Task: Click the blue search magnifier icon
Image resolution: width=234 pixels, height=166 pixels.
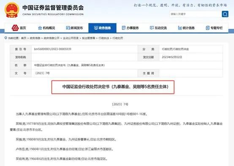Action: (225, 14)
